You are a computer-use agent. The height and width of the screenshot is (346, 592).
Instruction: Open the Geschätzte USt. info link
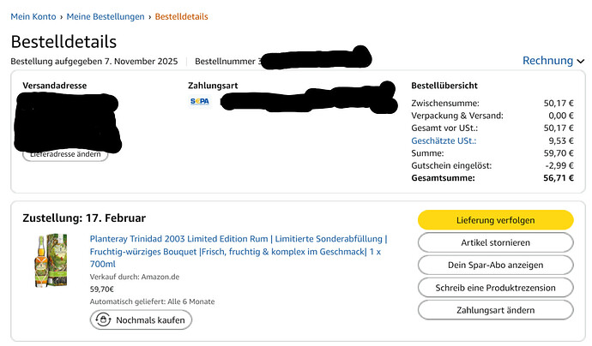[443, 140]
